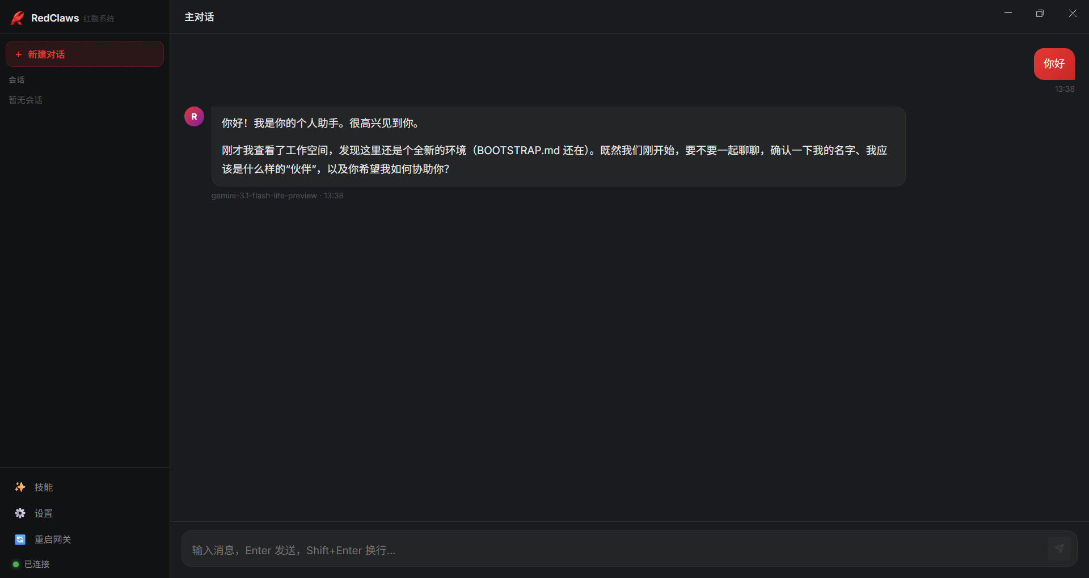Open the 技能 menu entry label
Screen dimensions: 1089x578
point(44,487)
